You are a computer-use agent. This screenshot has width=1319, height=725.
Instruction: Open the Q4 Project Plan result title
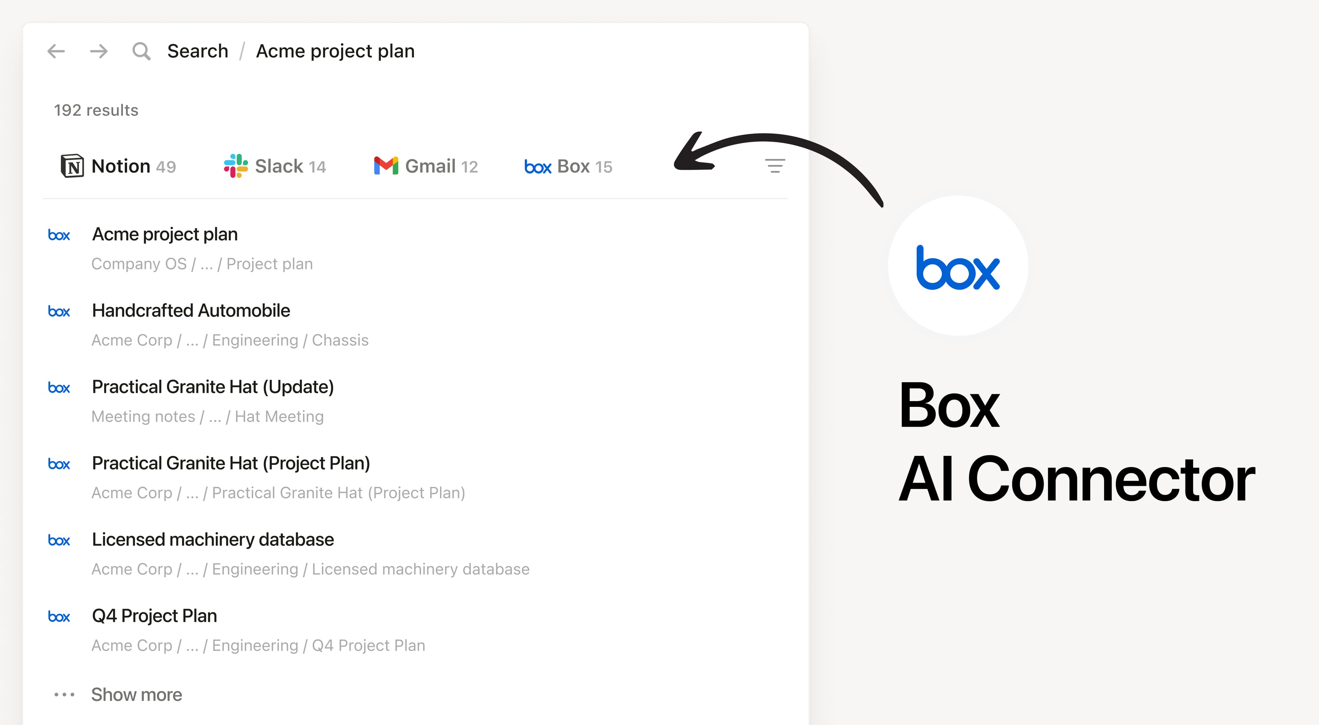coord(155,616)
